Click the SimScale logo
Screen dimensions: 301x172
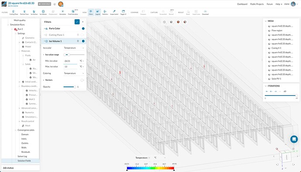click(4, 4)
